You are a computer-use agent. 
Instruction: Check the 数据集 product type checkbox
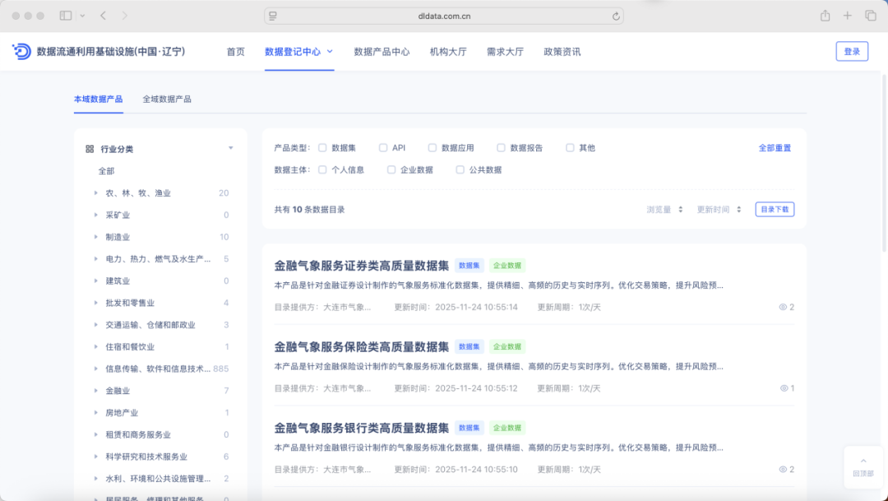pos(322,148)
